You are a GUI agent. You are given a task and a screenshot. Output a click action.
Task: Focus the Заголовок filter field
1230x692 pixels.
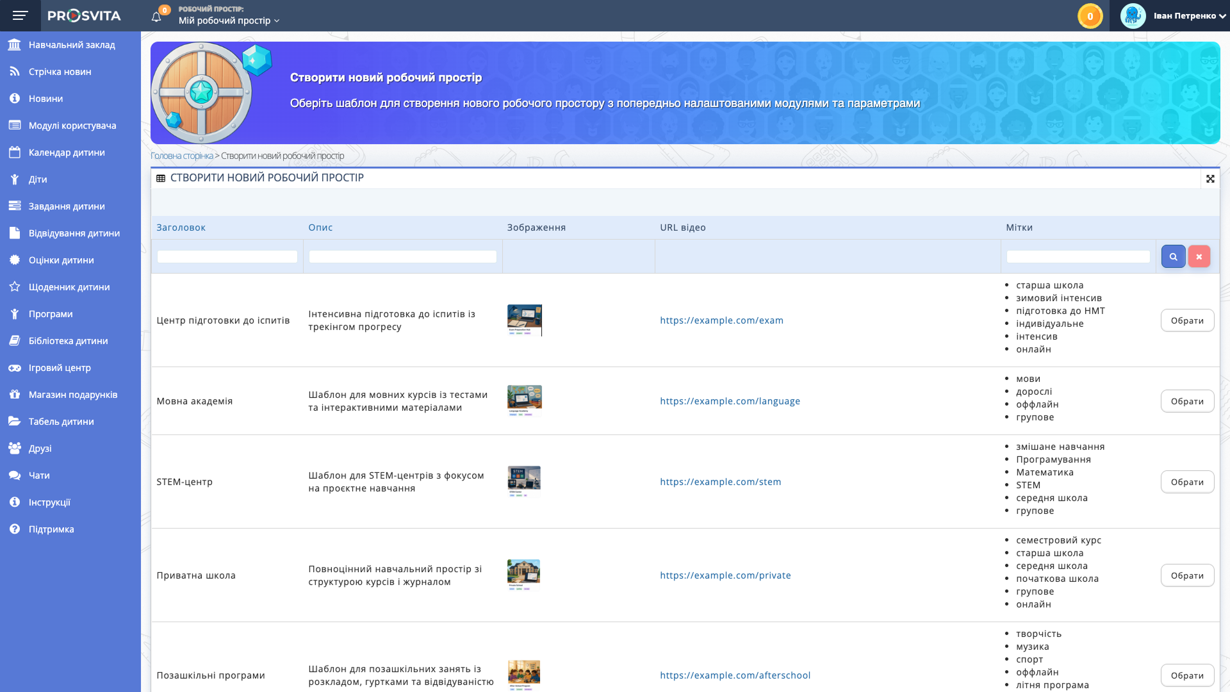(227, 256)
